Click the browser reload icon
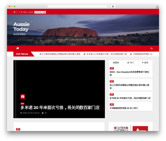 click(108, 6)
